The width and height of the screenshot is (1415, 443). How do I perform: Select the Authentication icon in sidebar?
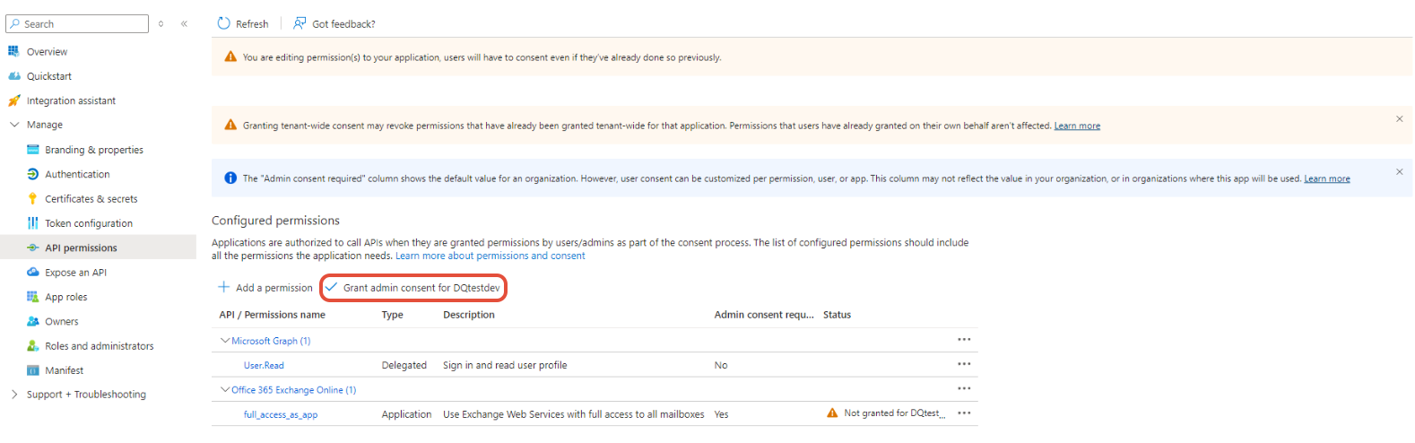click(33, 174)
